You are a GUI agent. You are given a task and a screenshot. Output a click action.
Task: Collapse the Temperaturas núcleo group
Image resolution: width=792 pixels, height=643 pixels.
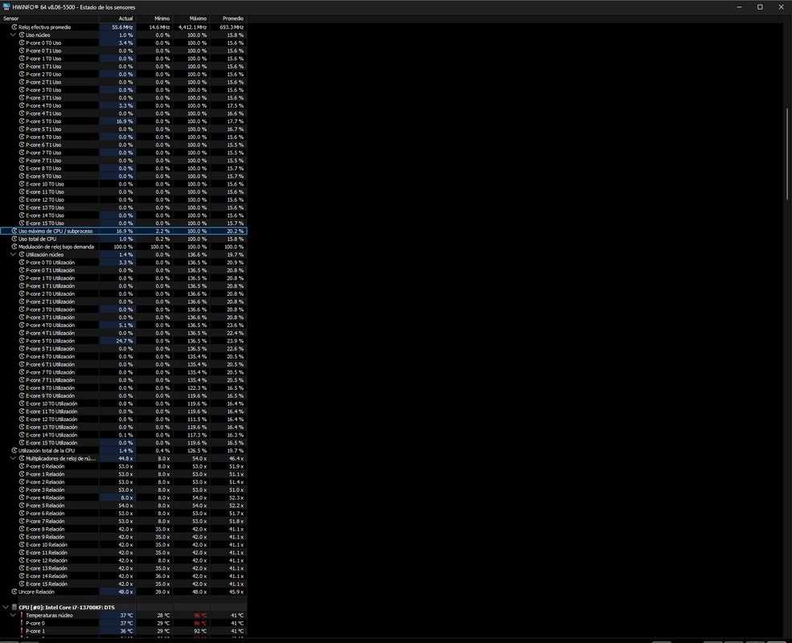click(x=13, y=615)
